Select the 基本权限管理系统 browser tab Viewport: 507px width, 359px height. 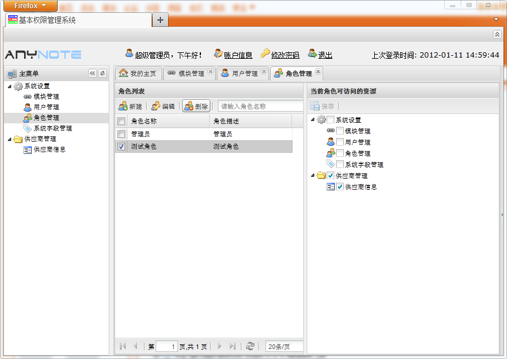point(78,20)
